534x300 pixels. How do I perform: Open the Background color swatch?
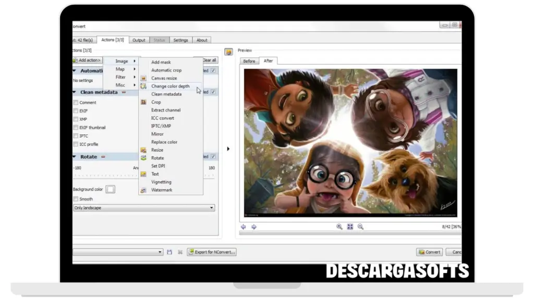coord(110,189)
